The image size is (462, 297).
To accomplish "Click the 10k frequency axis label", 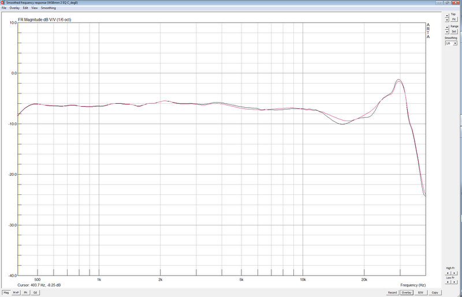I will (303, 280).
